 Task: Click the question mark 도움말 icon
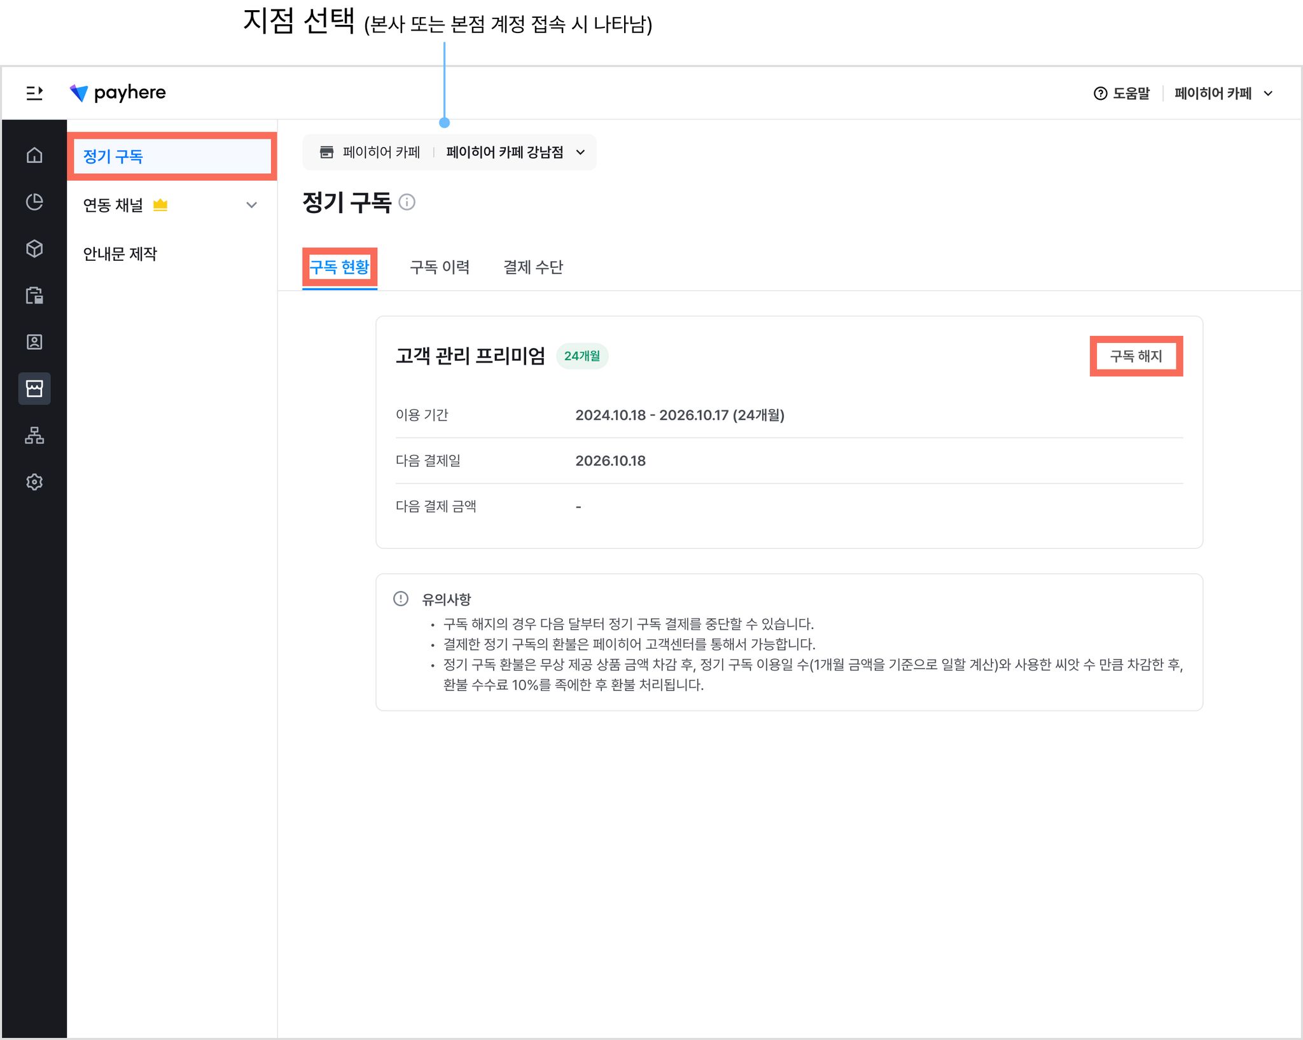[x=1100, y=94]
